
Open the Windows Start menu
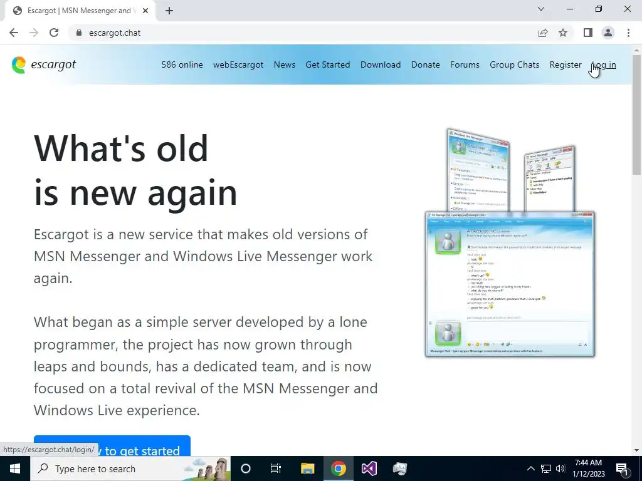(x=15, y=468)
